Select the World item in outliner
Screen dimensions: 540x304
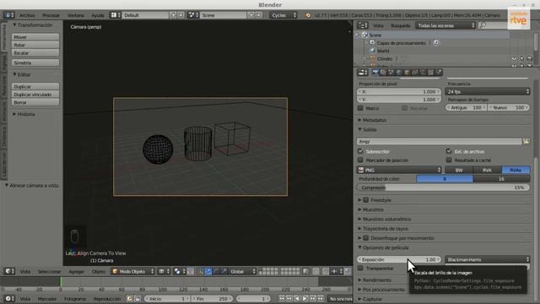coord(383,51)
